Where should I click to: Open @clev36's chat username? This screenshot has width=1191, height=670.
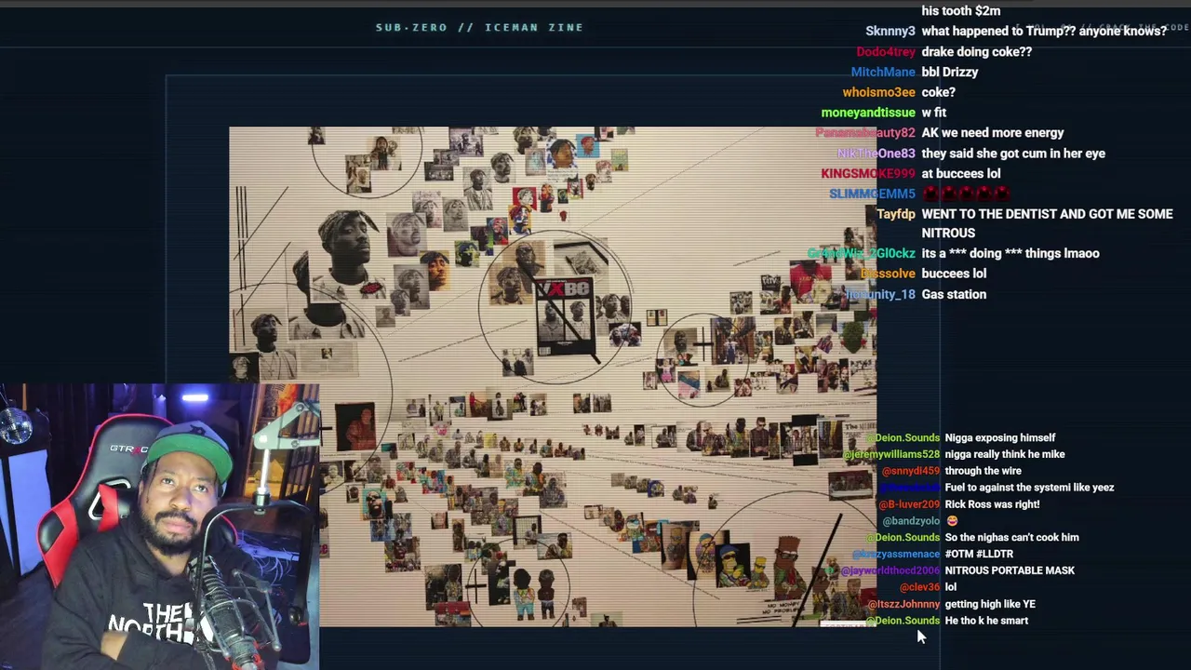919,588
